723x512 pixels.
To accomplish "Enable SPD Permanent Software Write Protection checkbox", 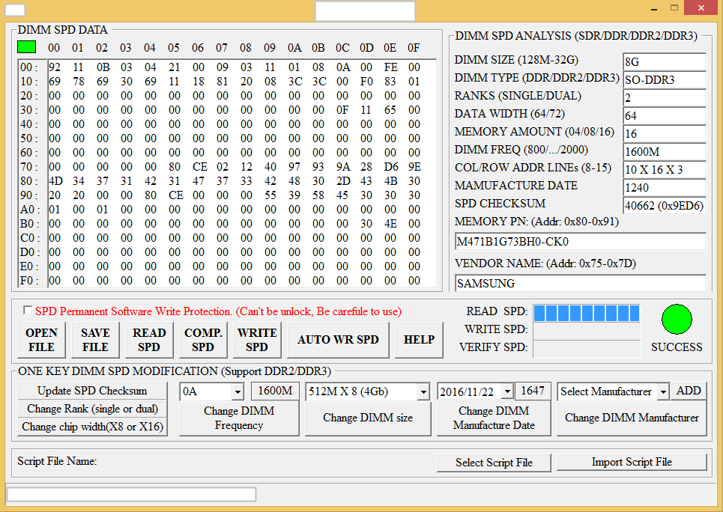I will point(28,311).
